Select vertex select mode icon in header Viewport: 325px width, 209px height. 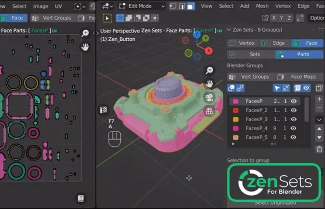click(x=173, y=6)
